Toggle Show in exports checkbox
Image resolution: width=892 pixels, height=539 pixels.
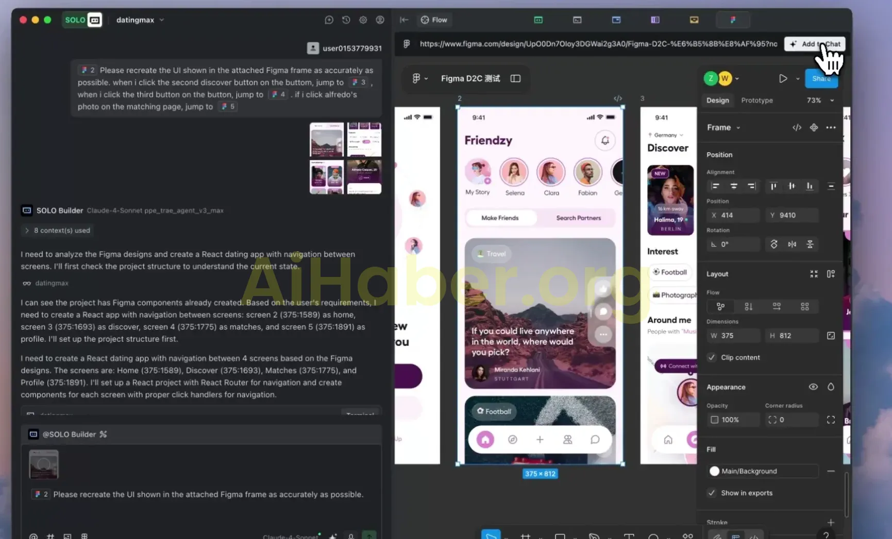[x=712, y=493]
